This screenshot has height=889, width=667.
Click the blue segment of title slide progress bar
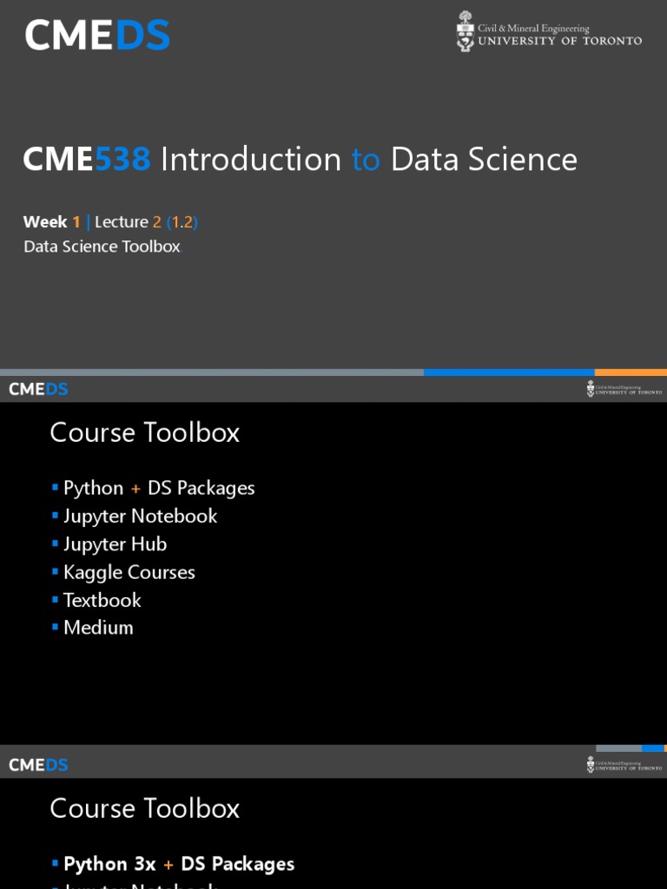(x=532, y=372)
